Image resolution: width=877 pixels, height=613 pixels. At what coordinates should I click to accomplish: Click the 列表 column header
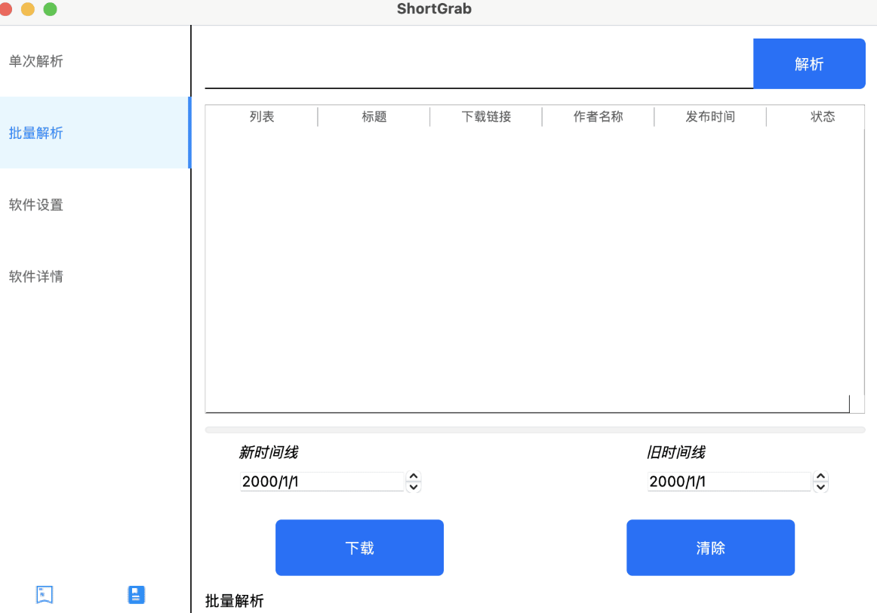(260, 116)
